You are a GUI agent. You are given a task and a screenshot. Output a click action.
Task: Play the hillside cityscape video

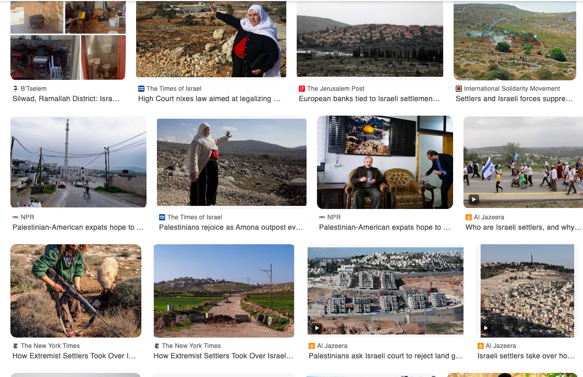tap(486, 328)
